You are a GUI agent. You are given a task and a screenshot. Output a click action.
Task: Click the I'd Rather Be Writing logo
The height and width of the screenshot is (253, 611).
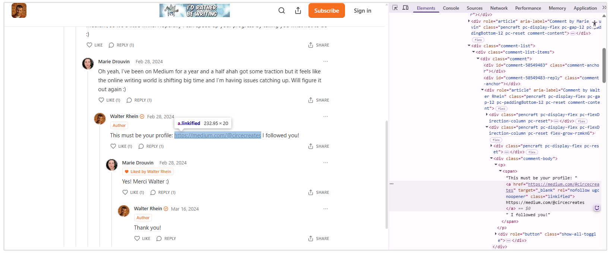tap(194, 10)
